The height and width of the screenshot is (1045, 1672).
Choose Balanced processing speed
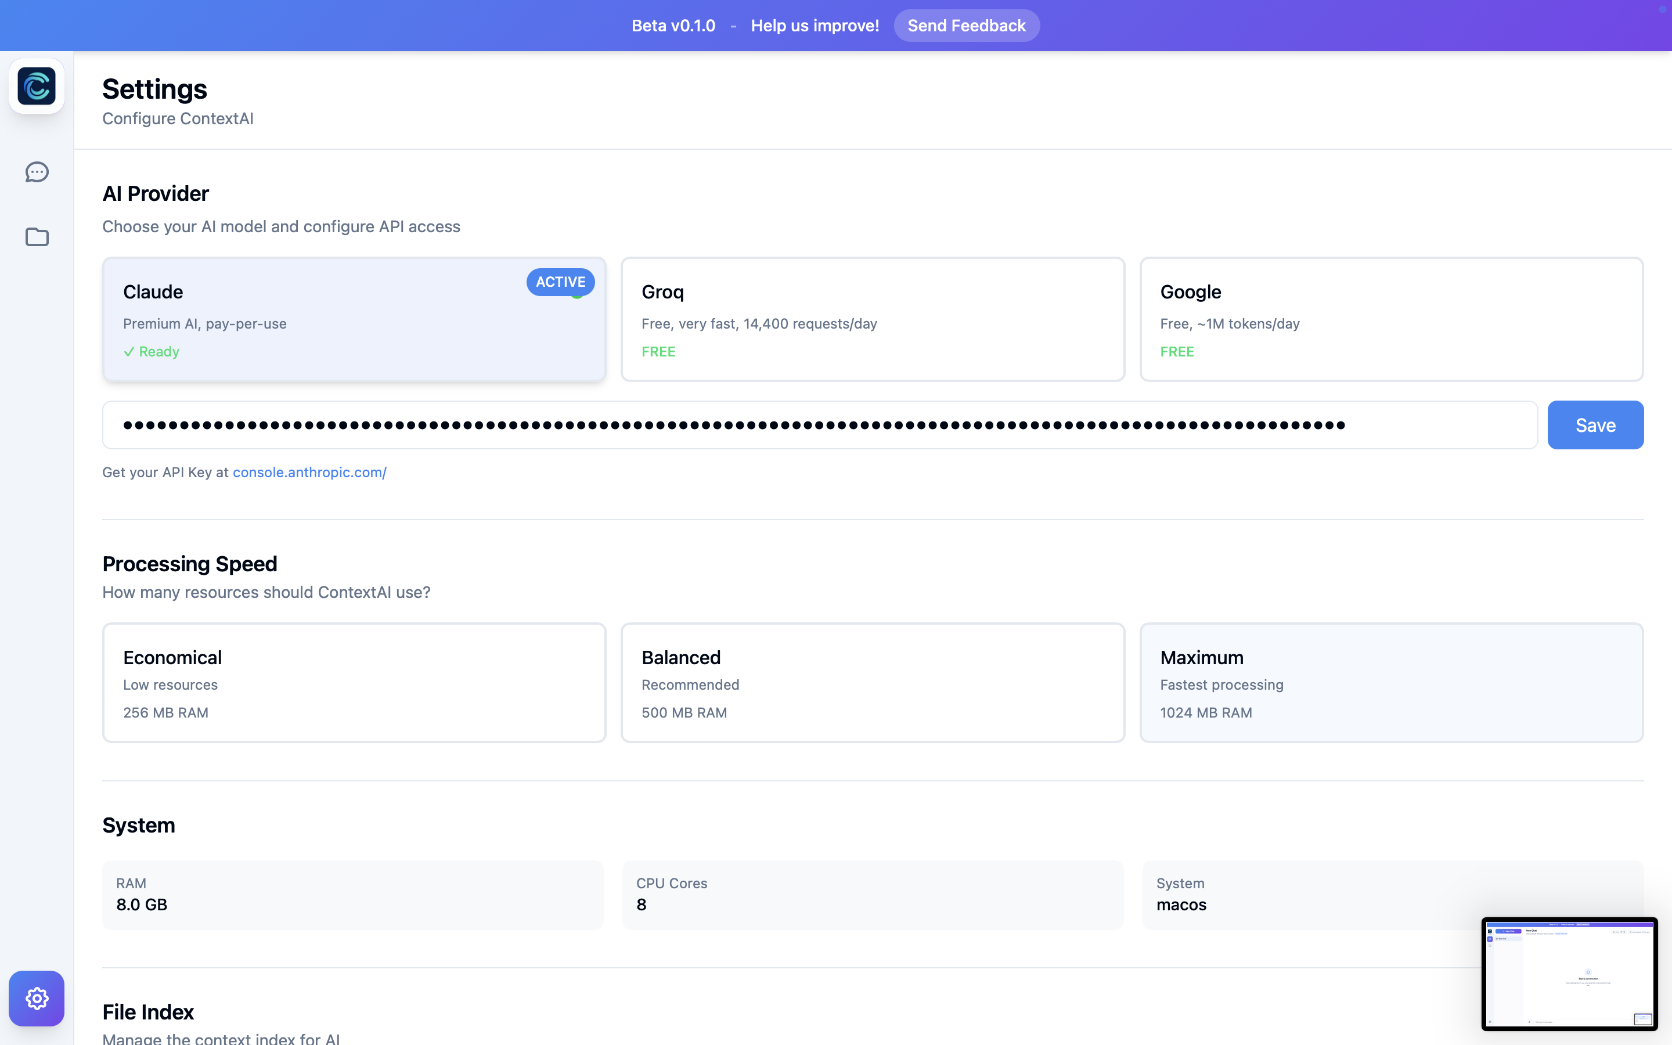pyautogui.click(x=872, y=683)
